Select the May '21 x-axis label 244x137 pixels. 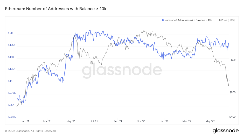tap(71, 121)
